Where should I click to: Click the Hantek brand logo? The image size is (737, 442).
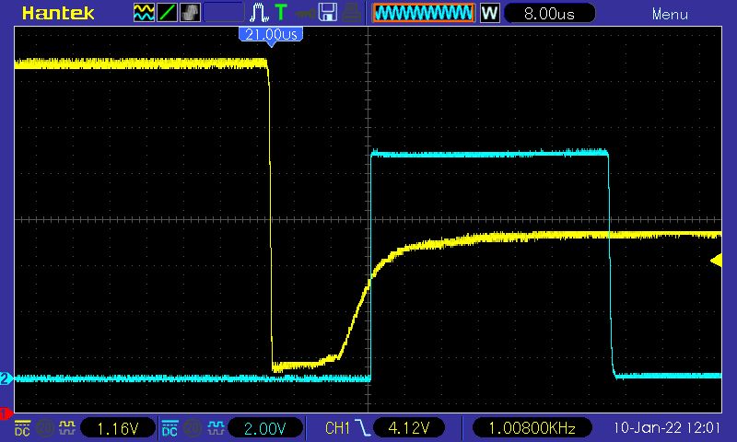click(x=58, y=13)
